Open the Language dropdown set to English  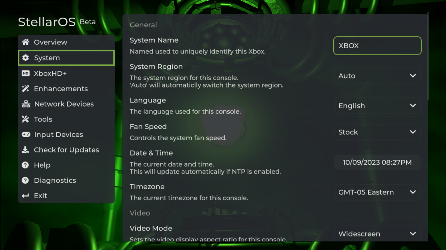[x=377, y=106]
